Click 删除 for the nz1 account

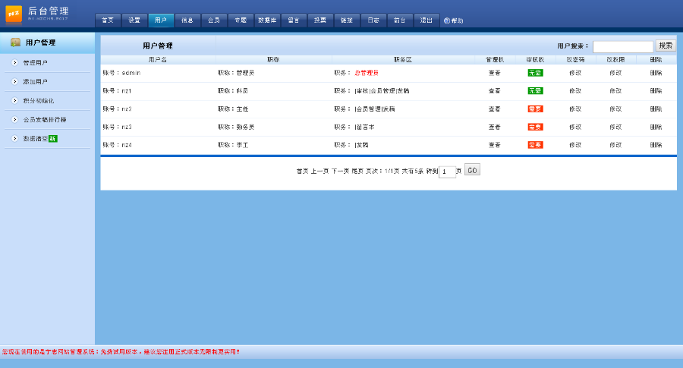click(x=656, y=90)
